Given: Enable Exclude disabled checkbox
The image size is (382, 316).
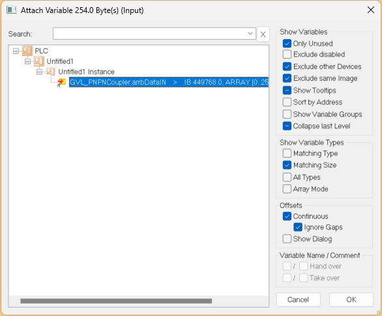Looking at the screenshot, I should (x=287, y=54).
